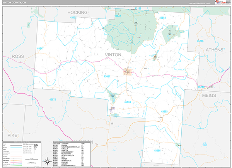The width and height of the screenshot is (232, 168).
Task: Click 'LOGAN' in the ZIP index table
Action: coord(64,145)
